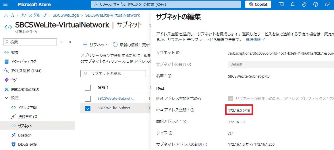Focus the left menu 検索 box
Screen dimensions: 334x150
pos(30,42)
